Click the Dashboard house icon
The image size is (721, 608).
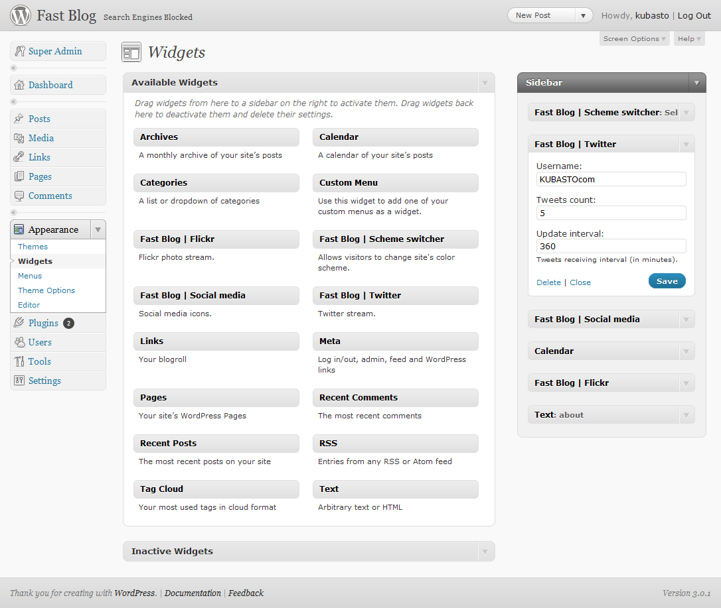pos(19,85)
